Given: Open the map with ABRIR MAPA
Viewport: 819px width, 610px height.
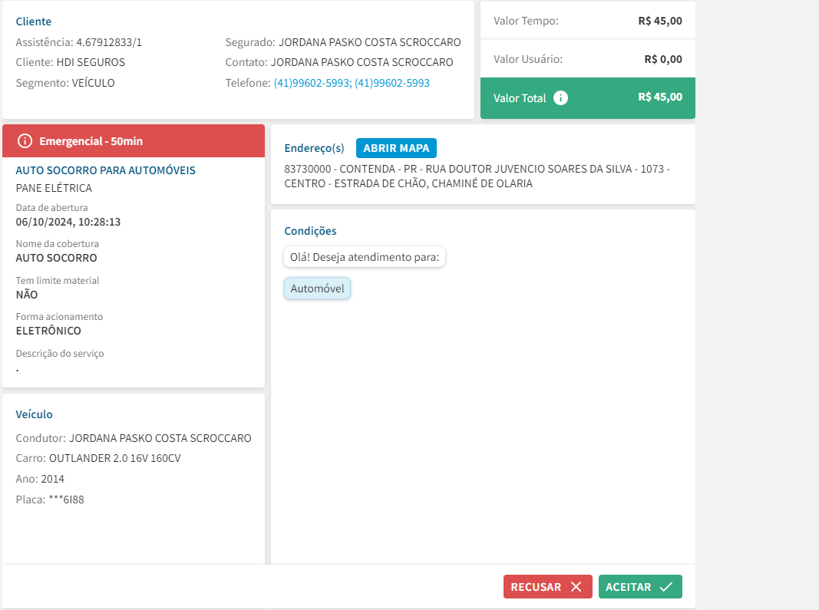Looking at the screenshot, I should 396,148.
